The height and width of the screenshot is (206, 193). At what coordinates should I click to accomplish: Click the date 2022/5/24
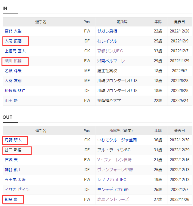(x=179, y=101)
